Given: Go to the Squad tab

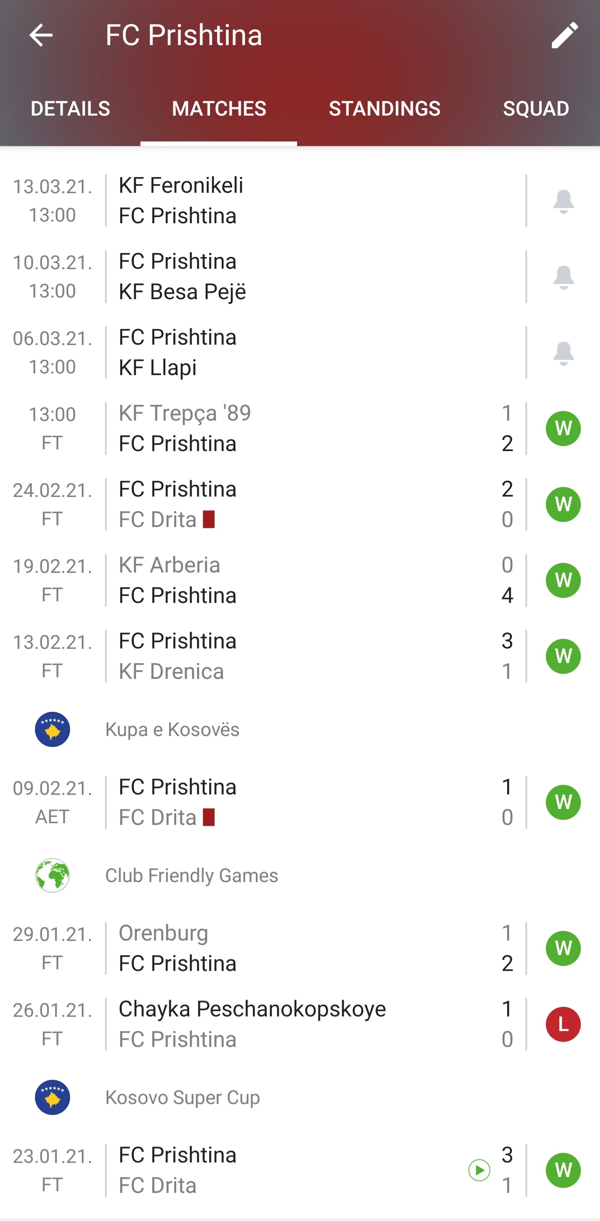Looking at the screenshot, I should coord(536,109).
